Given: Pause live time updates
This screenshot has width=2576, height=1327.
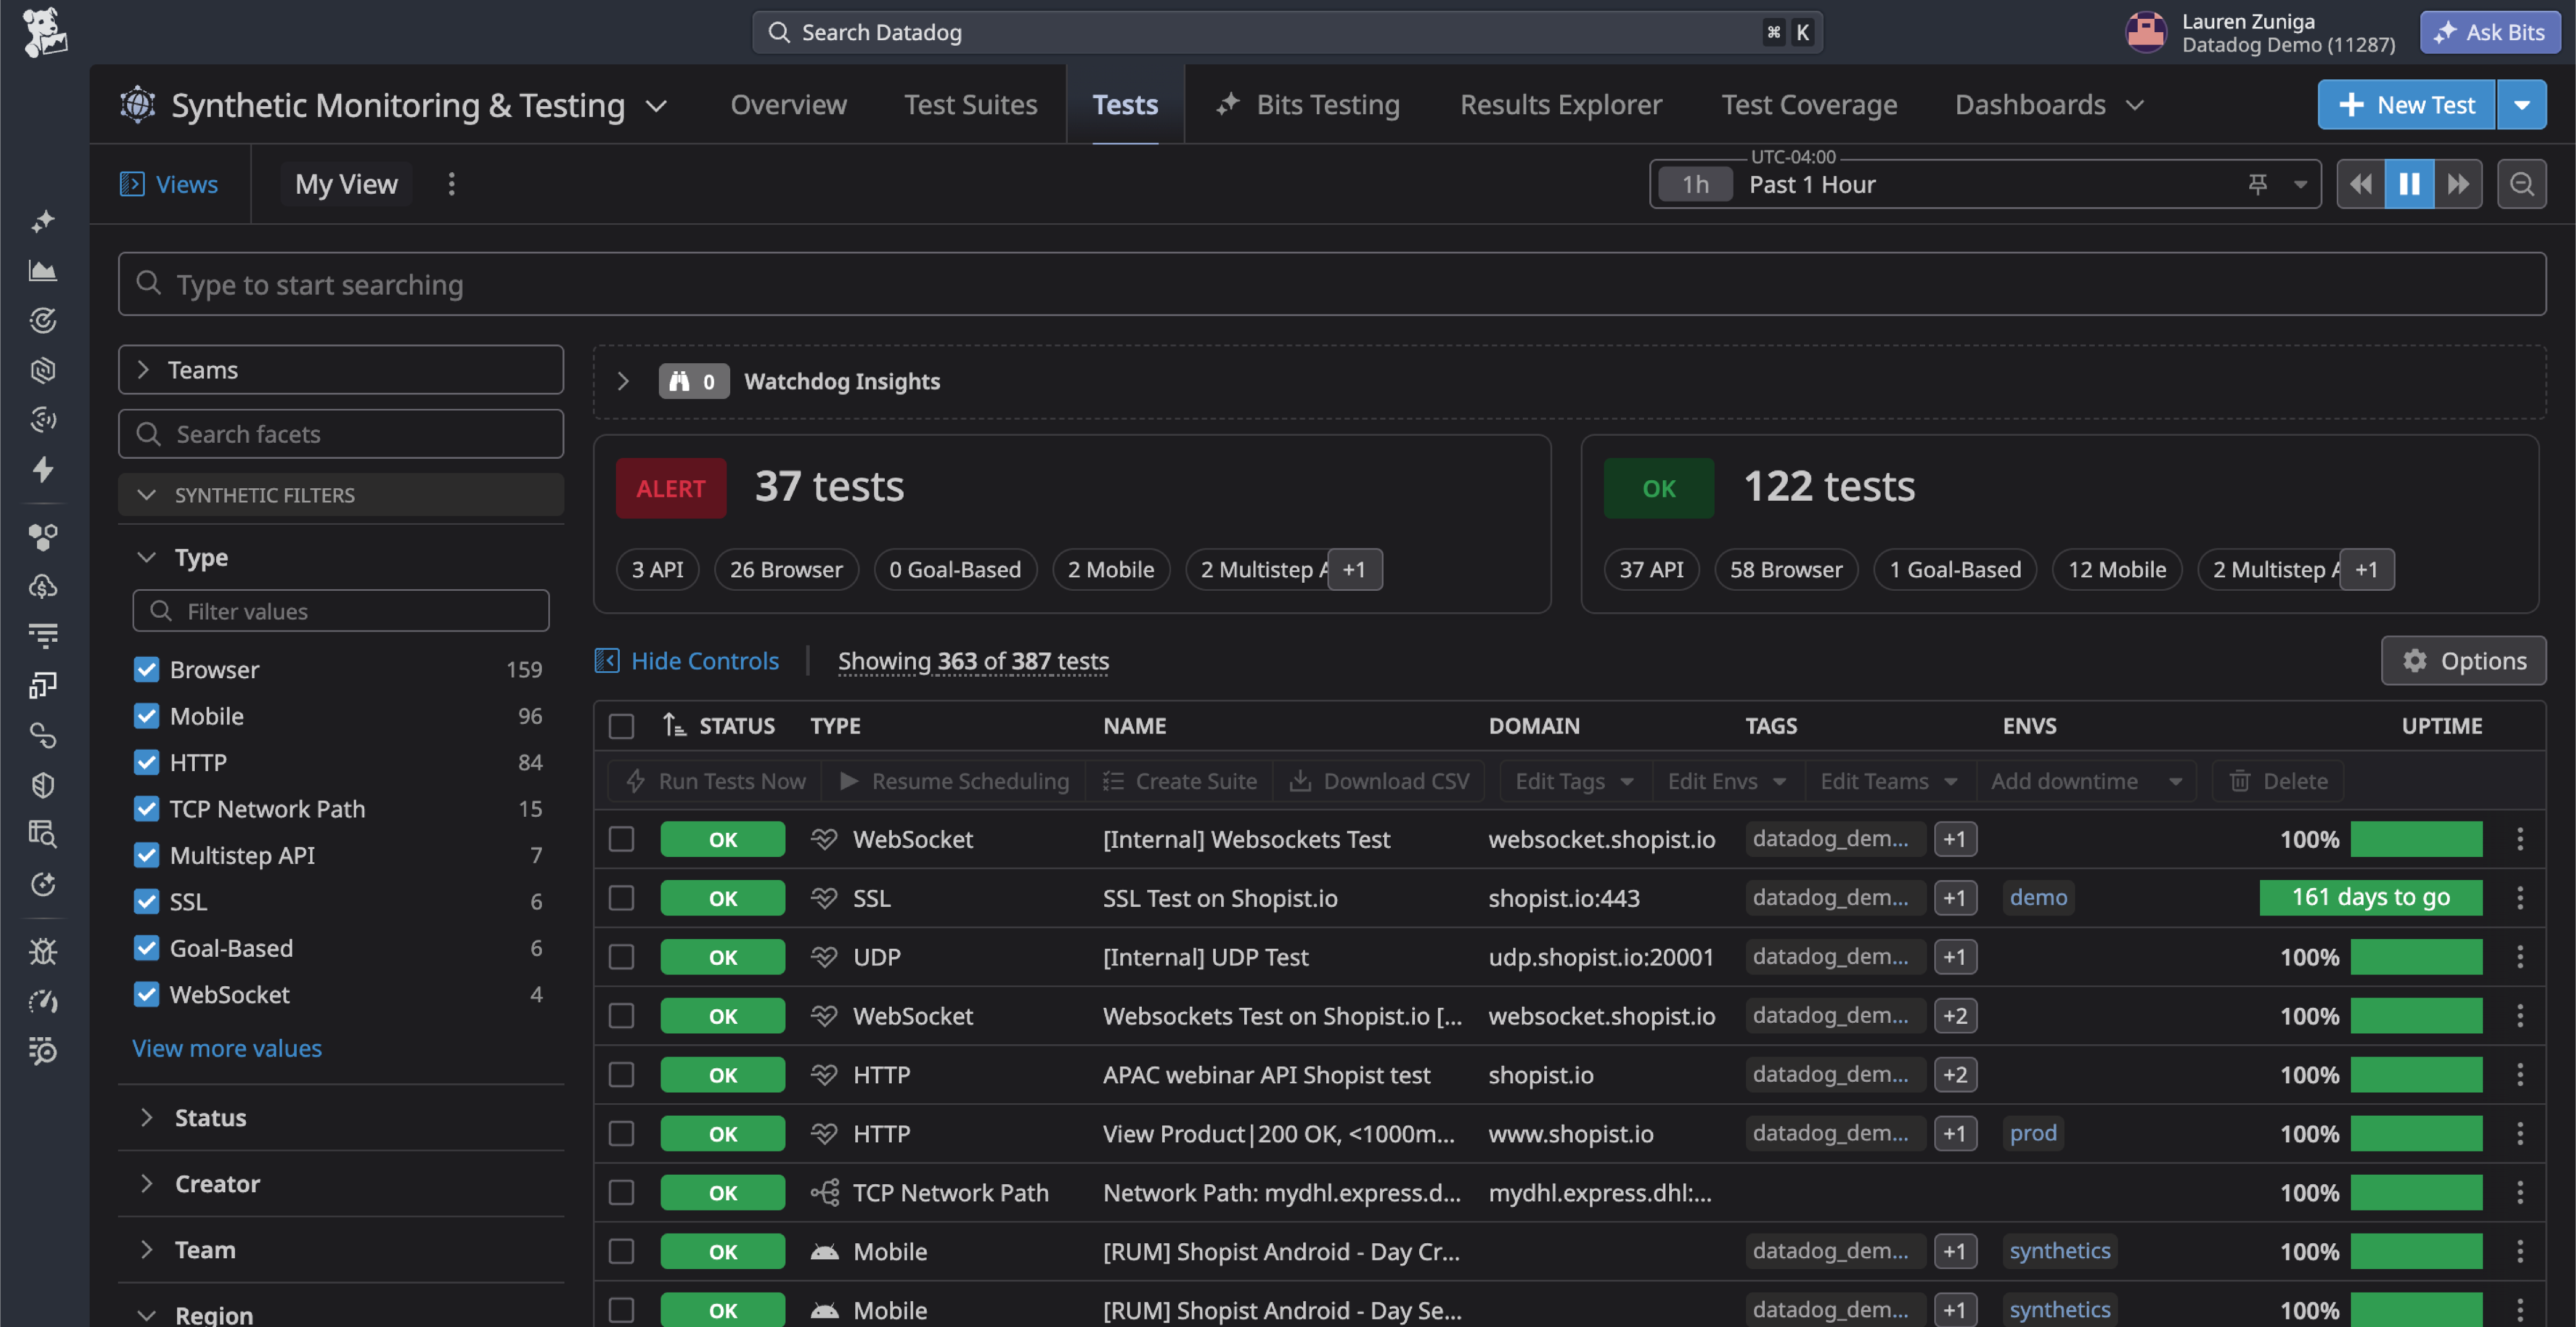Looking at the screenshot, I should coord(2409,184).
